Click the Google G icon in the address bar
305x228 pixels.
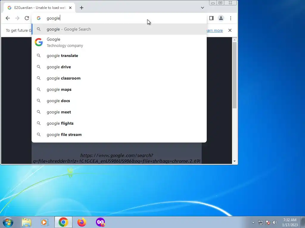pyautogui.click(x=39, y=18)
